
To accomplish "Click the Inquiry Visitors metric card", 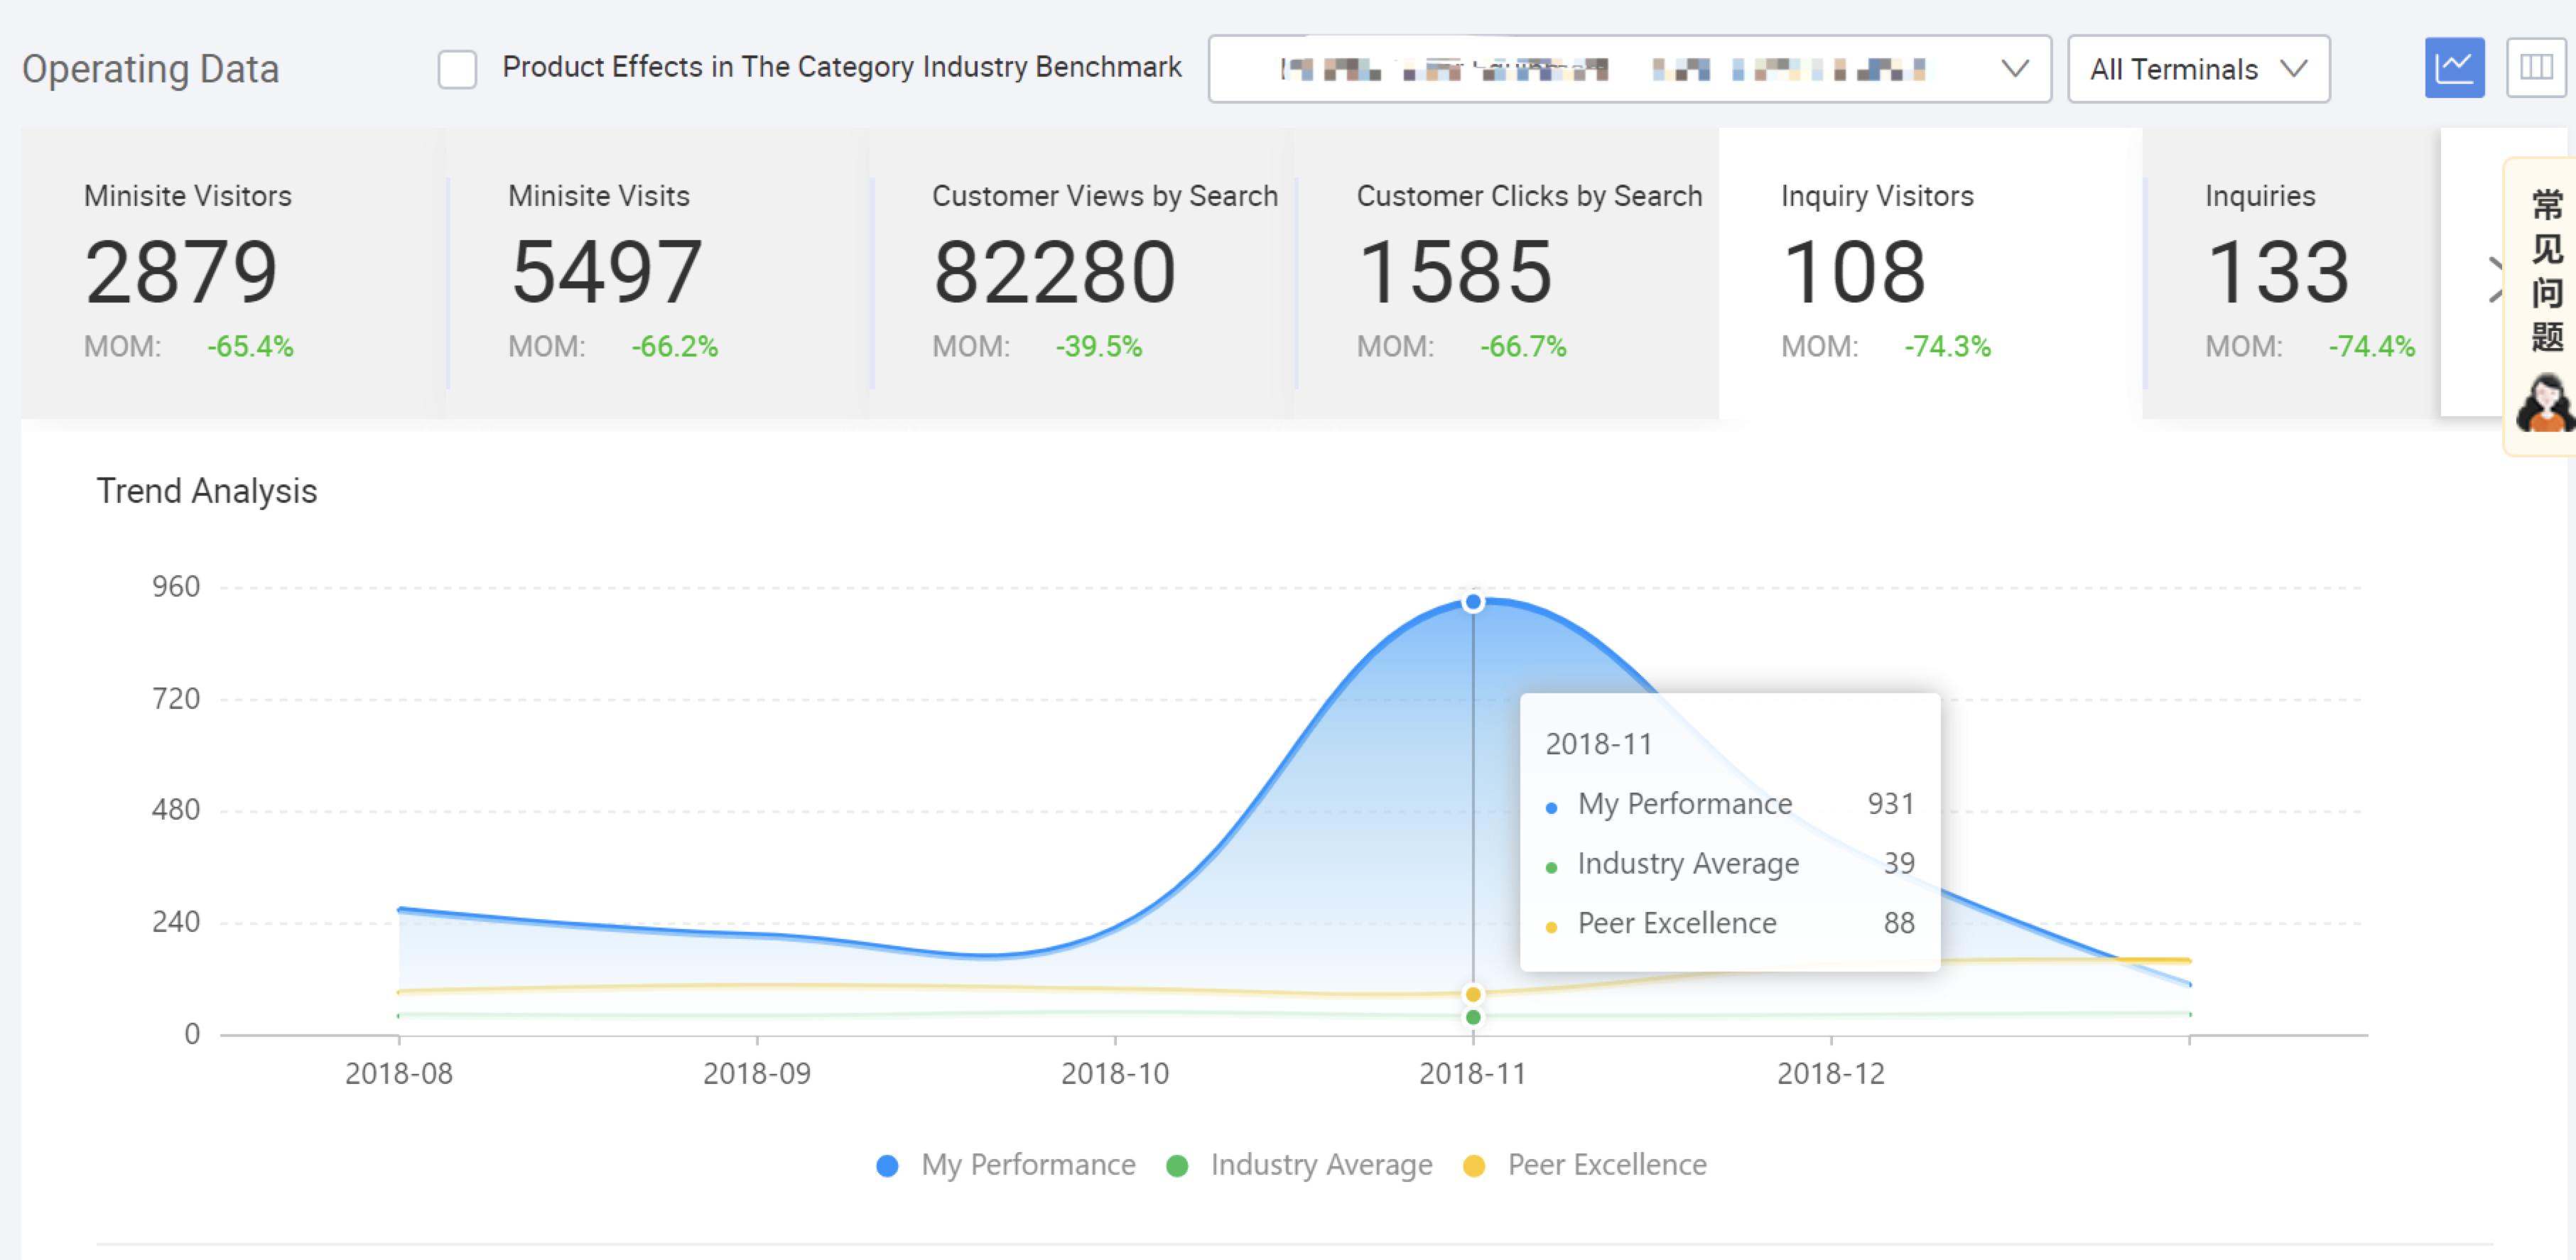I will (1929, 272).
